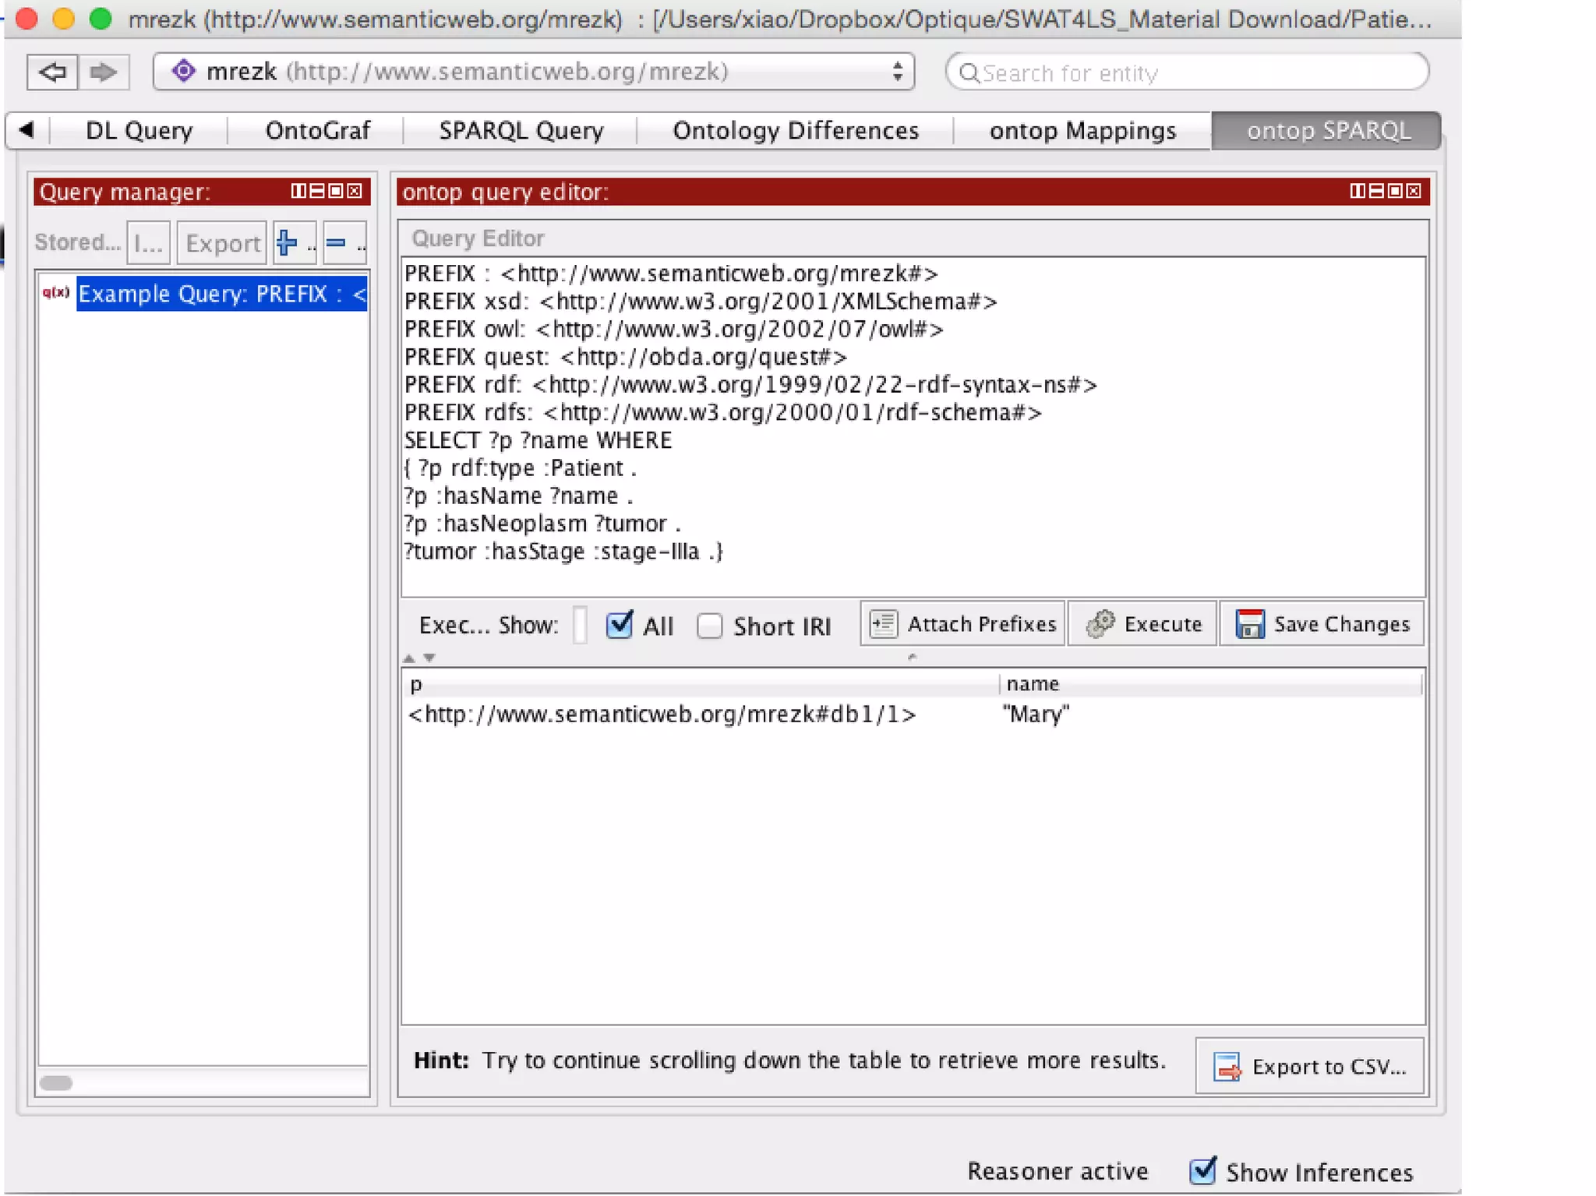Click the blue plus add-query icon

click(x=287, y=243)
